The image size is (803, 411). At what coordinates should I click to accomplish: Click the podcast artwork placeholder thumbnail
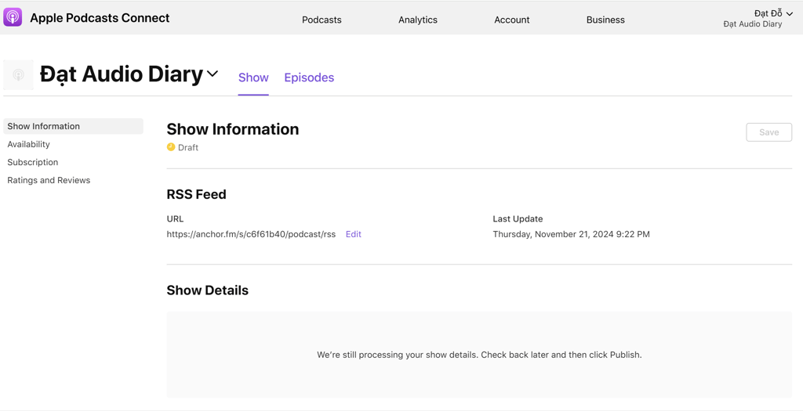click(19, 75)
